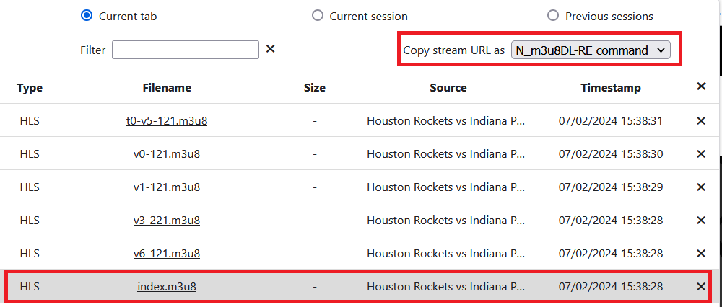Delete the v3-221.m3u8 row
The height and width of the screenshot is (307, 722).
pos(700,221)
